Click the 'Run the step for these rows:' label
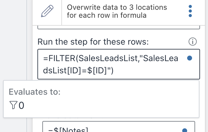 pos(93,42)
